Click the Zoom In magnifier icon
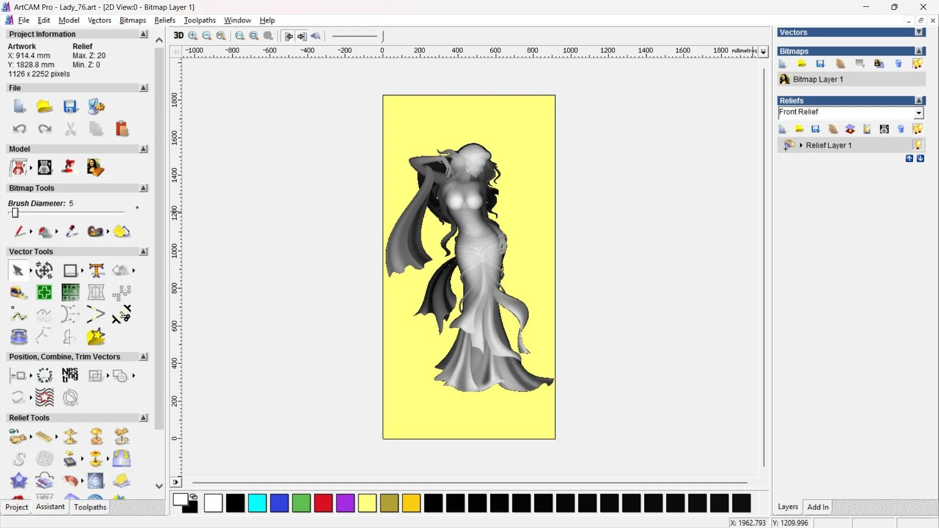The image size is (939, 528). pyautogui.click(x=193, y=36)
